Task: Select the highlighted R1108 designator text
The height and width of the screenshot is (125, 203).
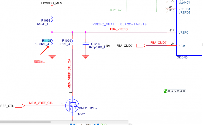Action: pos(46,41)
